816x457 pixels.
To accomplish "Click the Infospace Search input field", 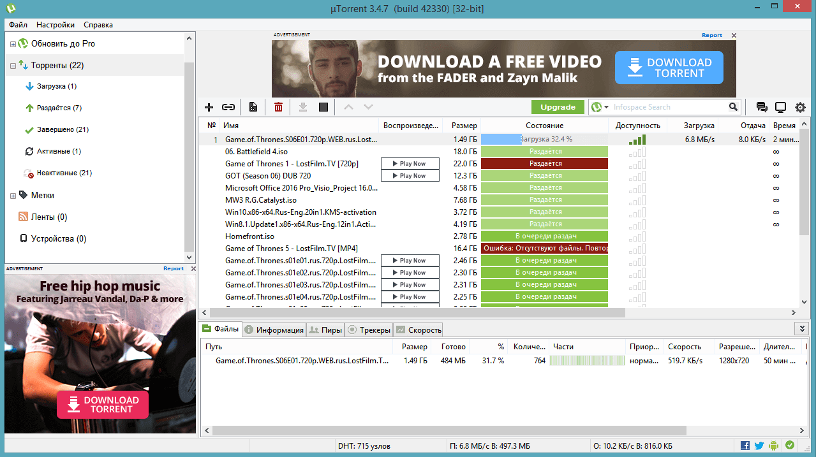I will [x=669, y=107].
